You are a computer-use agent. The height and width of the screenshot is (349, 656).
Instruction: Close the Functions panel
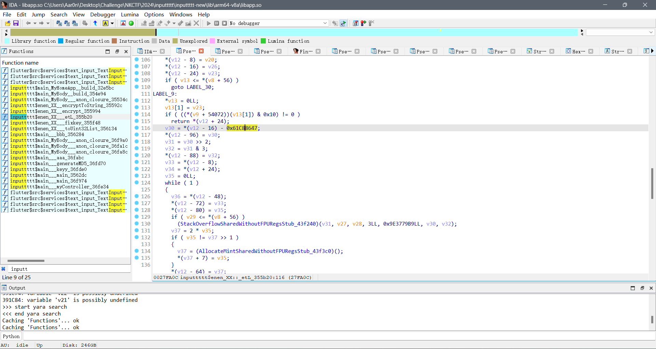coord(126,52)
